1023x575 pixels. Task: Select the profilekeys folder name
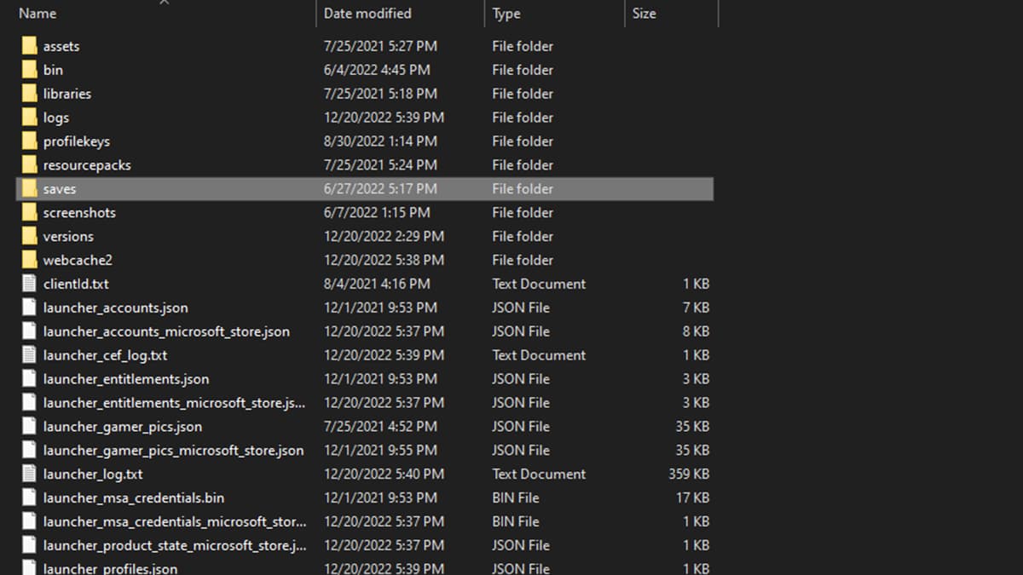(x=77, y=141)
